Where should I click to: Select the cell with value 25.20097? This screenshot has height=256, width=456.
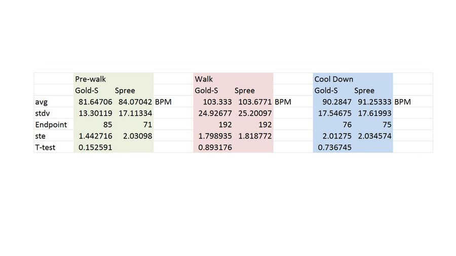255,113
